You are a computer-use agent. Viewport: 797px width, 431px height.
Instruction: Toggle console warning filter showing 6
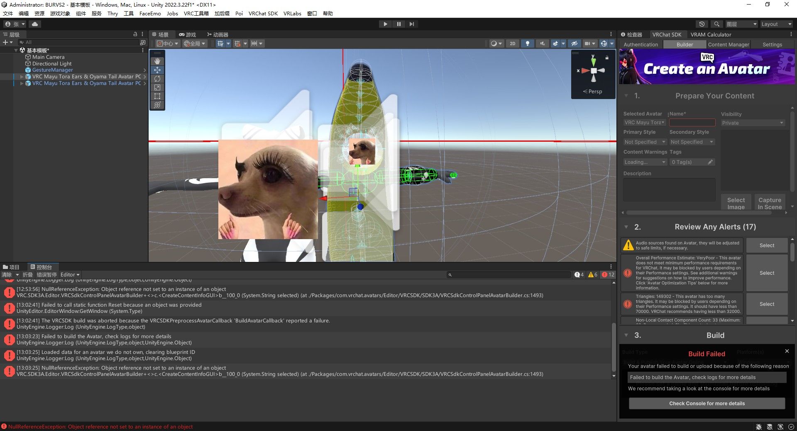point(593,275)
